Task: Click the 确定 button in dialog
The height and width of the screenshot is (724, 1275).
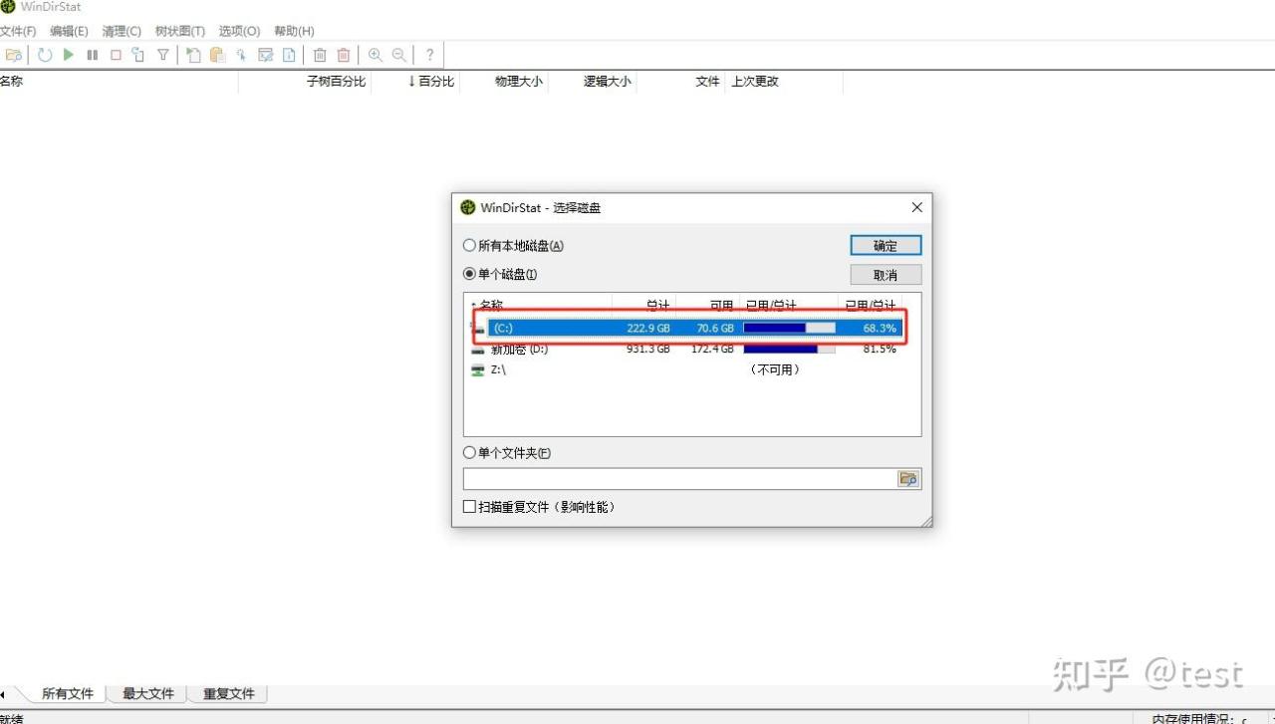Action: pyautogui.click(x=886, y=246)
